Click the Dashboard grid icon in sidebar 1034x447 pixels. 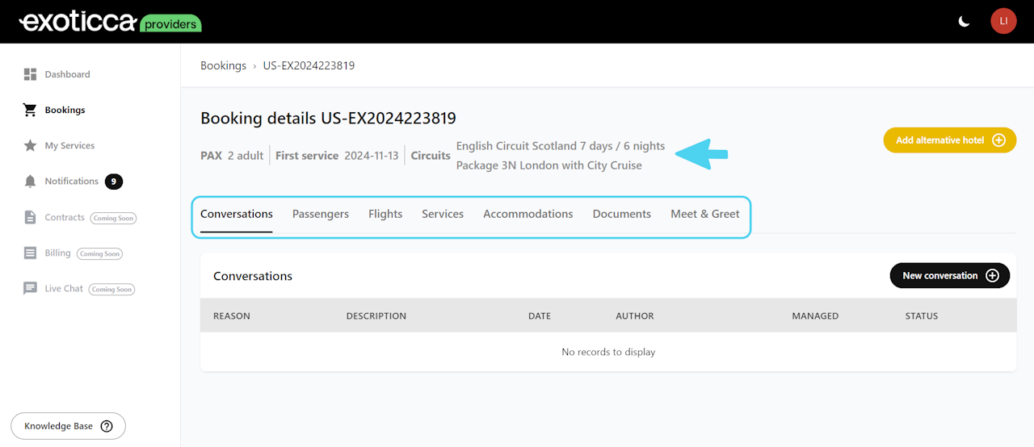click(x=30, y=74)
